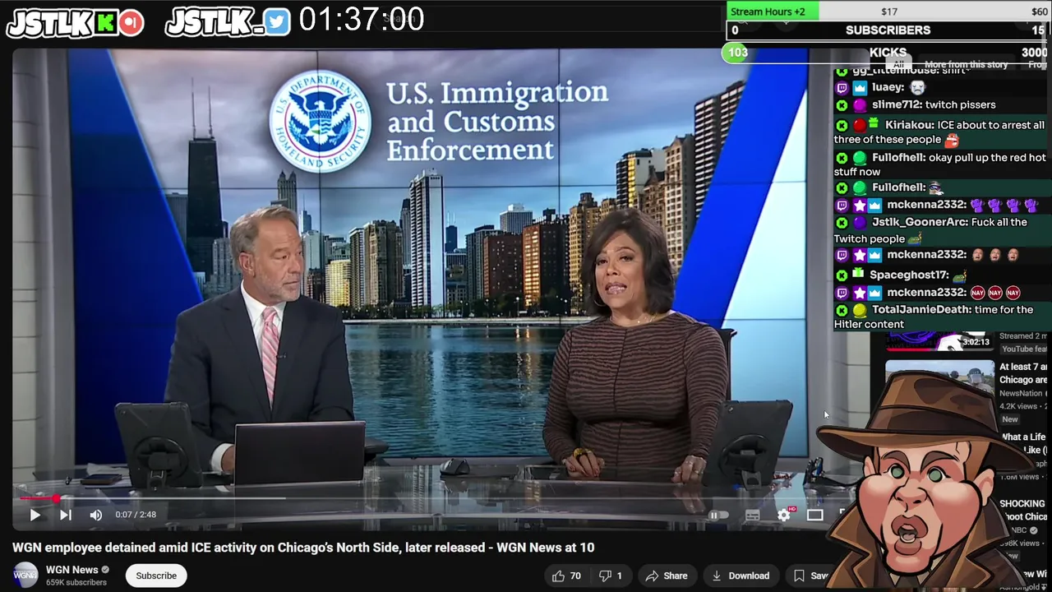This screenshot has width=1052, height=592.
Task: Select 'More from this story' chip
Action: pyautogui.click(x=966, y=64)
